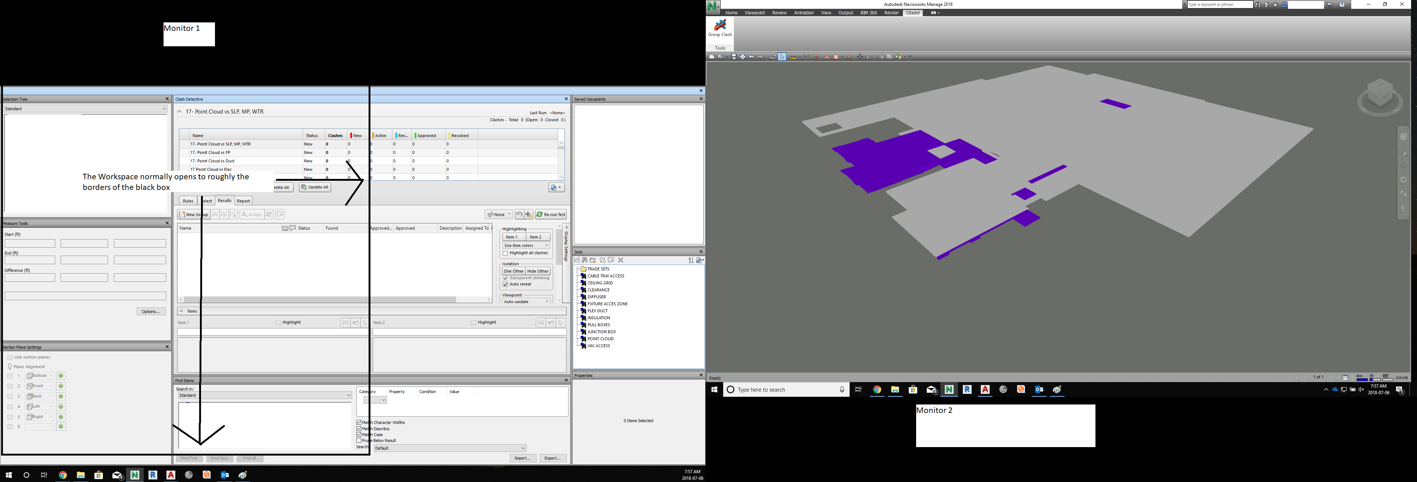Image resolution: width=1417 pixels, height=482 pixels.
Task: Click the Update All button
Action: pos(315,187)
